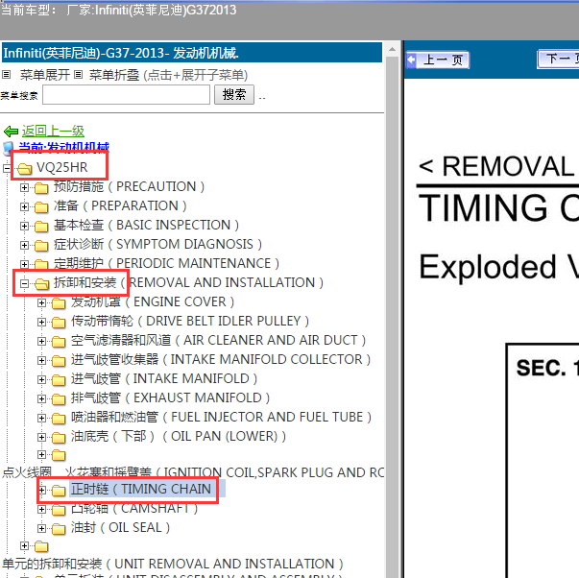Expand the BASIC INSPECTION node
The height and width of the screenshot is (578, 579).
tap(24, 226)
